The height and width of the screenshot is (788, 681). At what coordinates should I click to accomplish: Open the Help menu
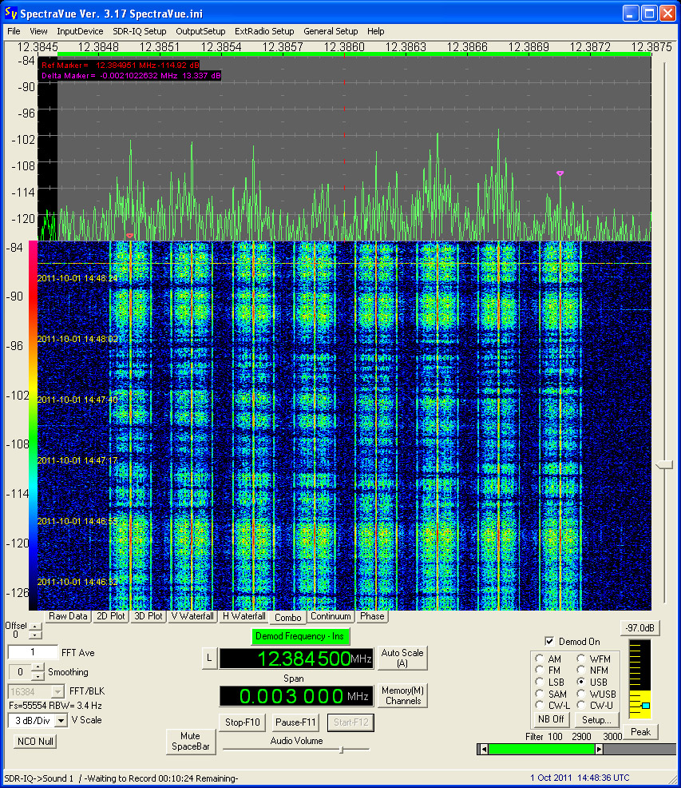(x=376, y=31)
